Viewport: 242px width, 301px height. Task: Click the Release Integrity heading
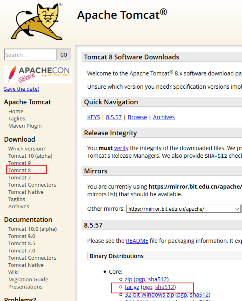point(110,133)
